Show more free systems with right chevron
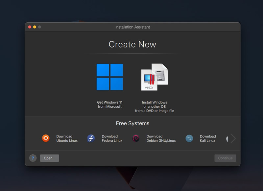Image resolution: width=263 pixels, height=191 pixels. point(233,138)
